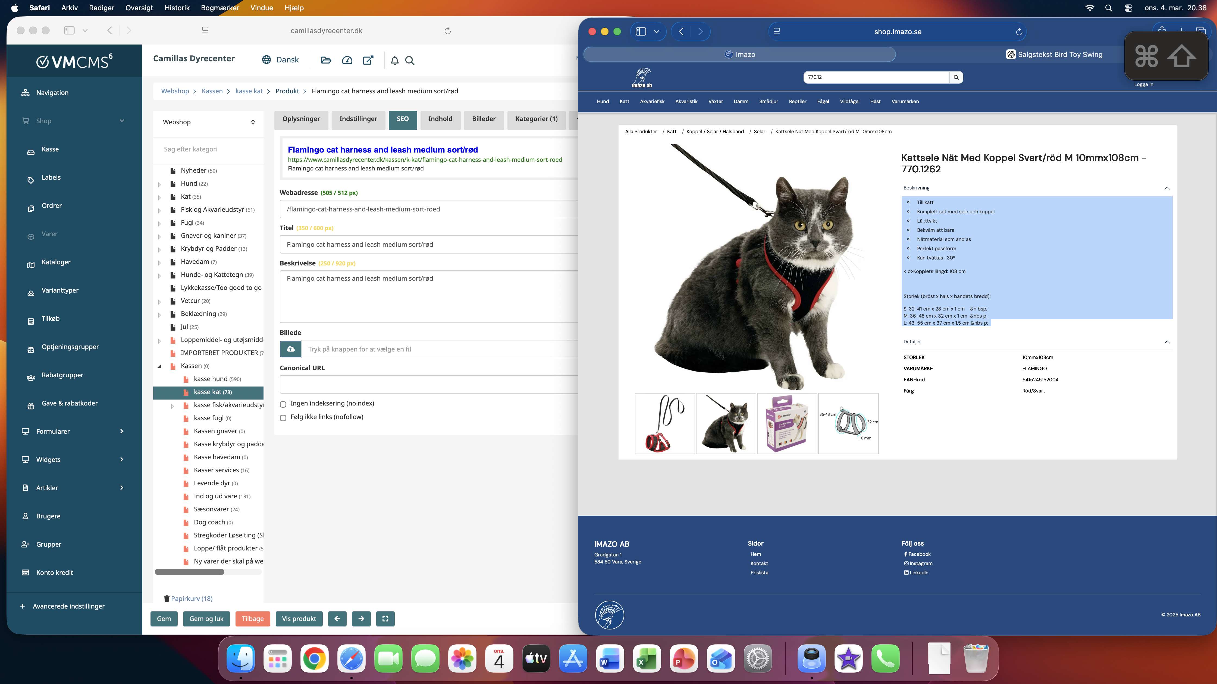Collapse the Kassen category tree node
Image resolution: width=1217 pixels, height=684 pixels.
point(159,366)
